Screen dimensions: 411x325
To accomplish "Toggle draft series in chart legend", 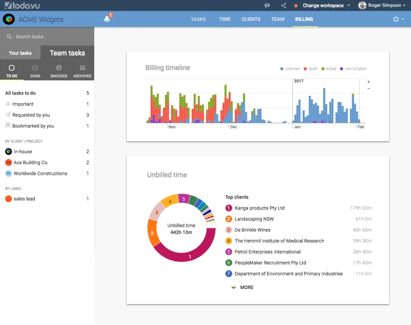I will click(x=310, y=68).
